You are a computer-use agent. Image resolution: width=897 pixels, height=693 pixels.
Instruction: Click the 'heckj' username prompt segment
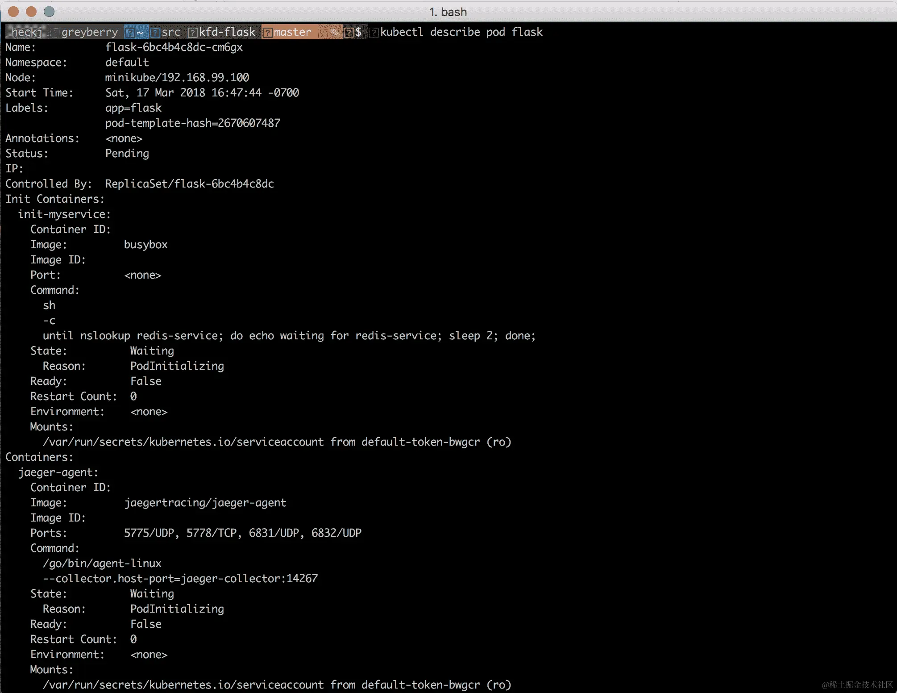coord(27,32)
